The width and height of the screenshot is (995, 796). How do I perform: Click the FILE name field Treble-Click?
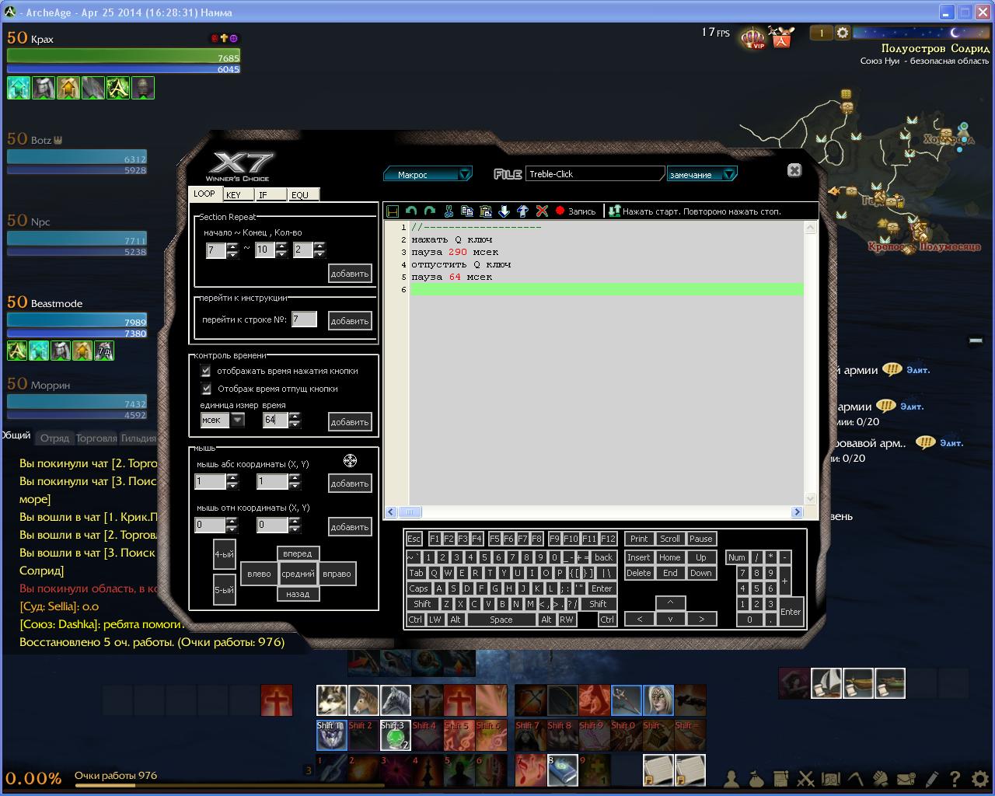[595, 174]
